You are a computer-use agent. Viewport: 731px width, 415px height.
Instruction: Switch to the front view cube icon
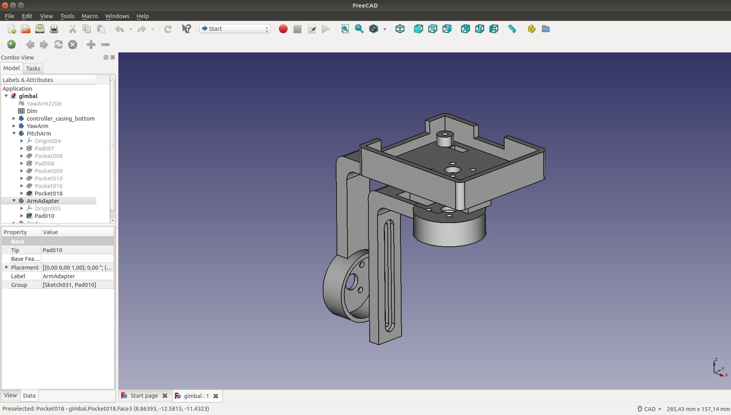pos(418,29)
